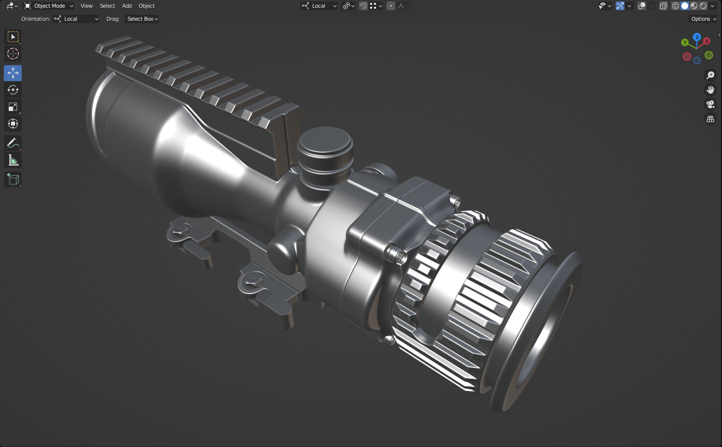Select the Transform tool
722x447 pixels.
tap(13, 124)
